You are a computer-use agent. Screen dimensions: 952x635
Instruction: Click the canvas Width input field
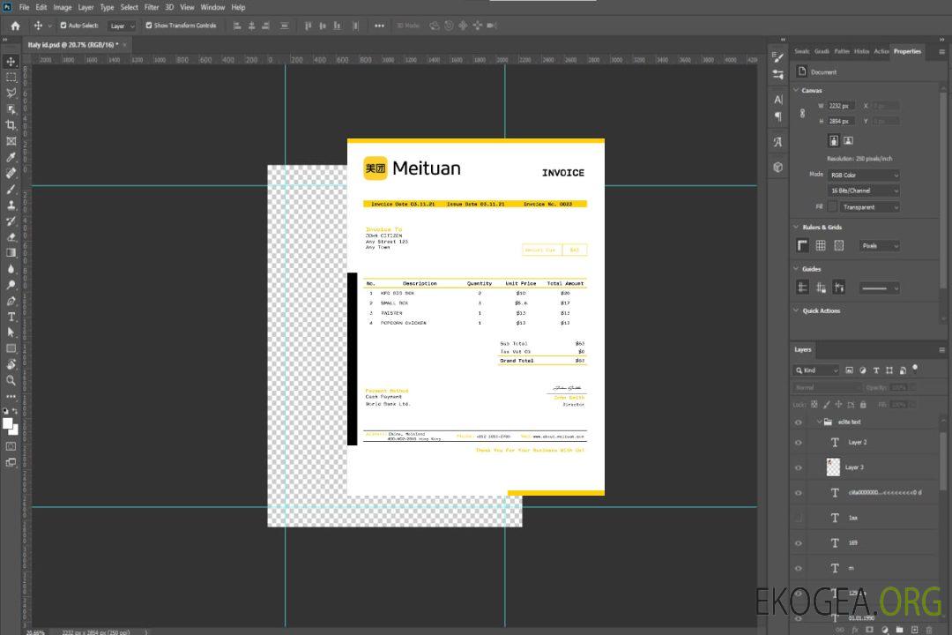(x=842, y=106)
